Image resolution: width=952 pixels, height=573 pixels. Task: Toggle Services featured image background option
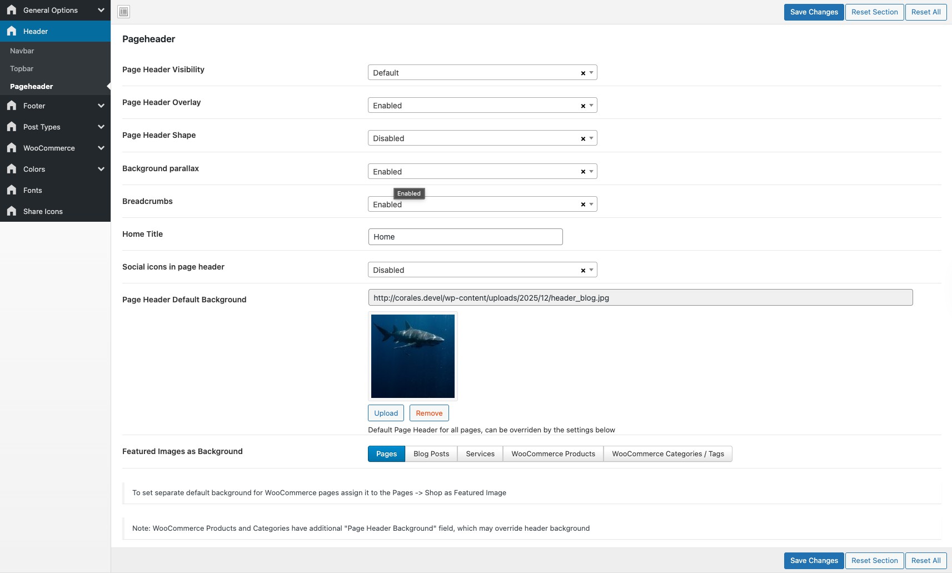pos(480,454)
